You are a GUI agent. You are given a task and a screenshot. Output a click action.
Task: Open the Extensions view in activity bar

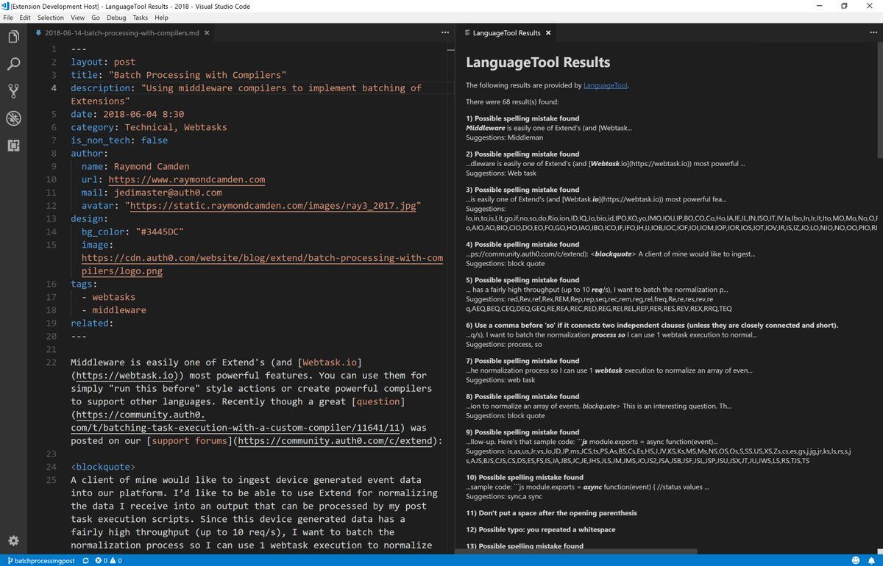pyautogui.click(x=13, y=146)
